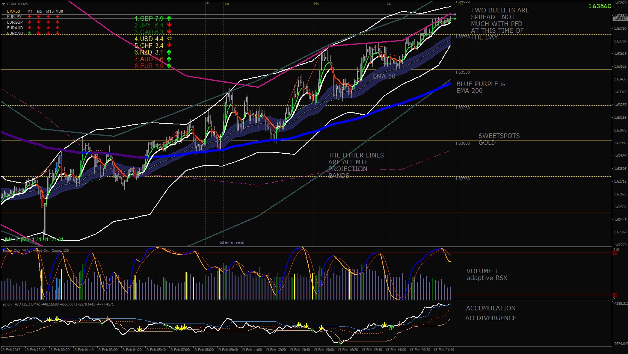Click the EURJPY M15 down arrow
The image size is (628, 354).
[48, 17]
